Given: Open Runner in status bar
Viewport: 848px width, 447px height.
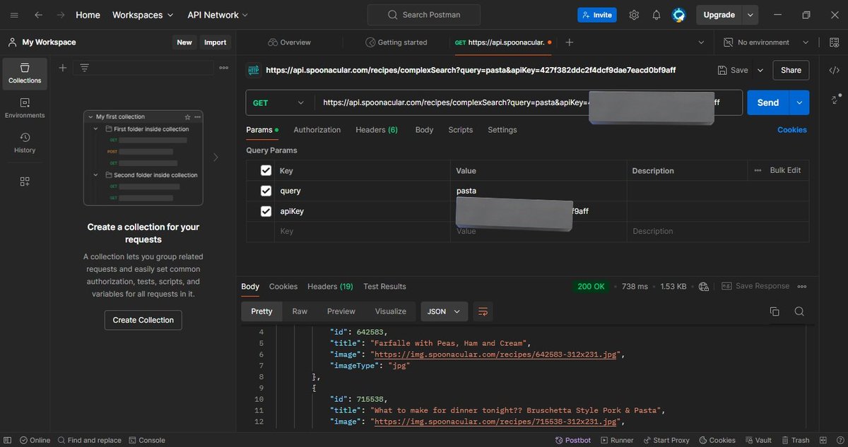Looking at the screenshot, I should 617,440.
